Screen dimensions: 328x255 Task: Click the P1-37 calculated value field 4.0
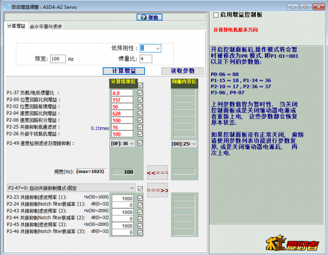122,93
